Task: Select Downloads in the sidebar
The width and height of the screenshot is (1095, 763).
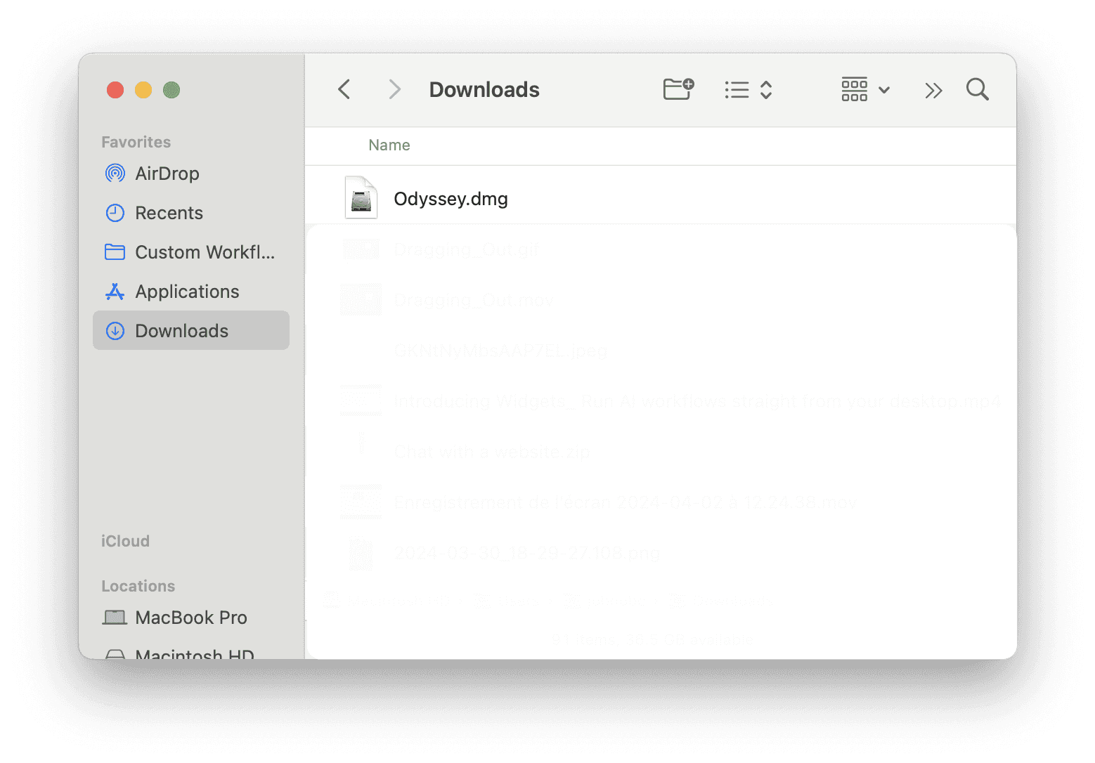Action: coord(191,330)
